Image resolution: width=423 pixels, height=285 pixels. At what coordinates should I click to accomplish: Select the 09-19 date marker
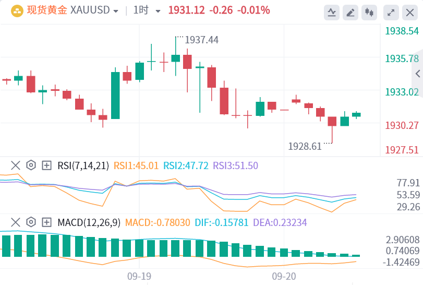(x=139, y=276)
